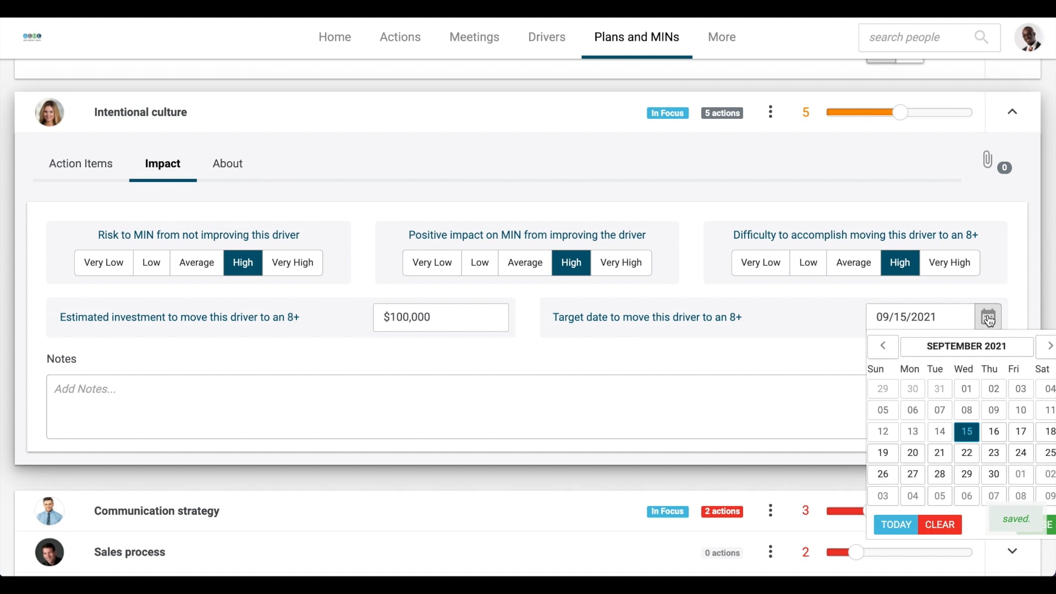The height and width of the screenshot is (594, 1056).
Task: Click CLEAR to remove the selected date
Action: tap(941, 524)
